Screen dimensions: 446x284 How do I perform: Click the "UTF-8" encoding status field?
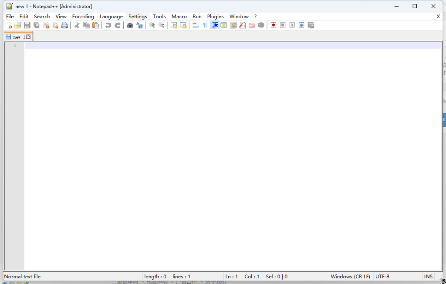coord(382,277)
